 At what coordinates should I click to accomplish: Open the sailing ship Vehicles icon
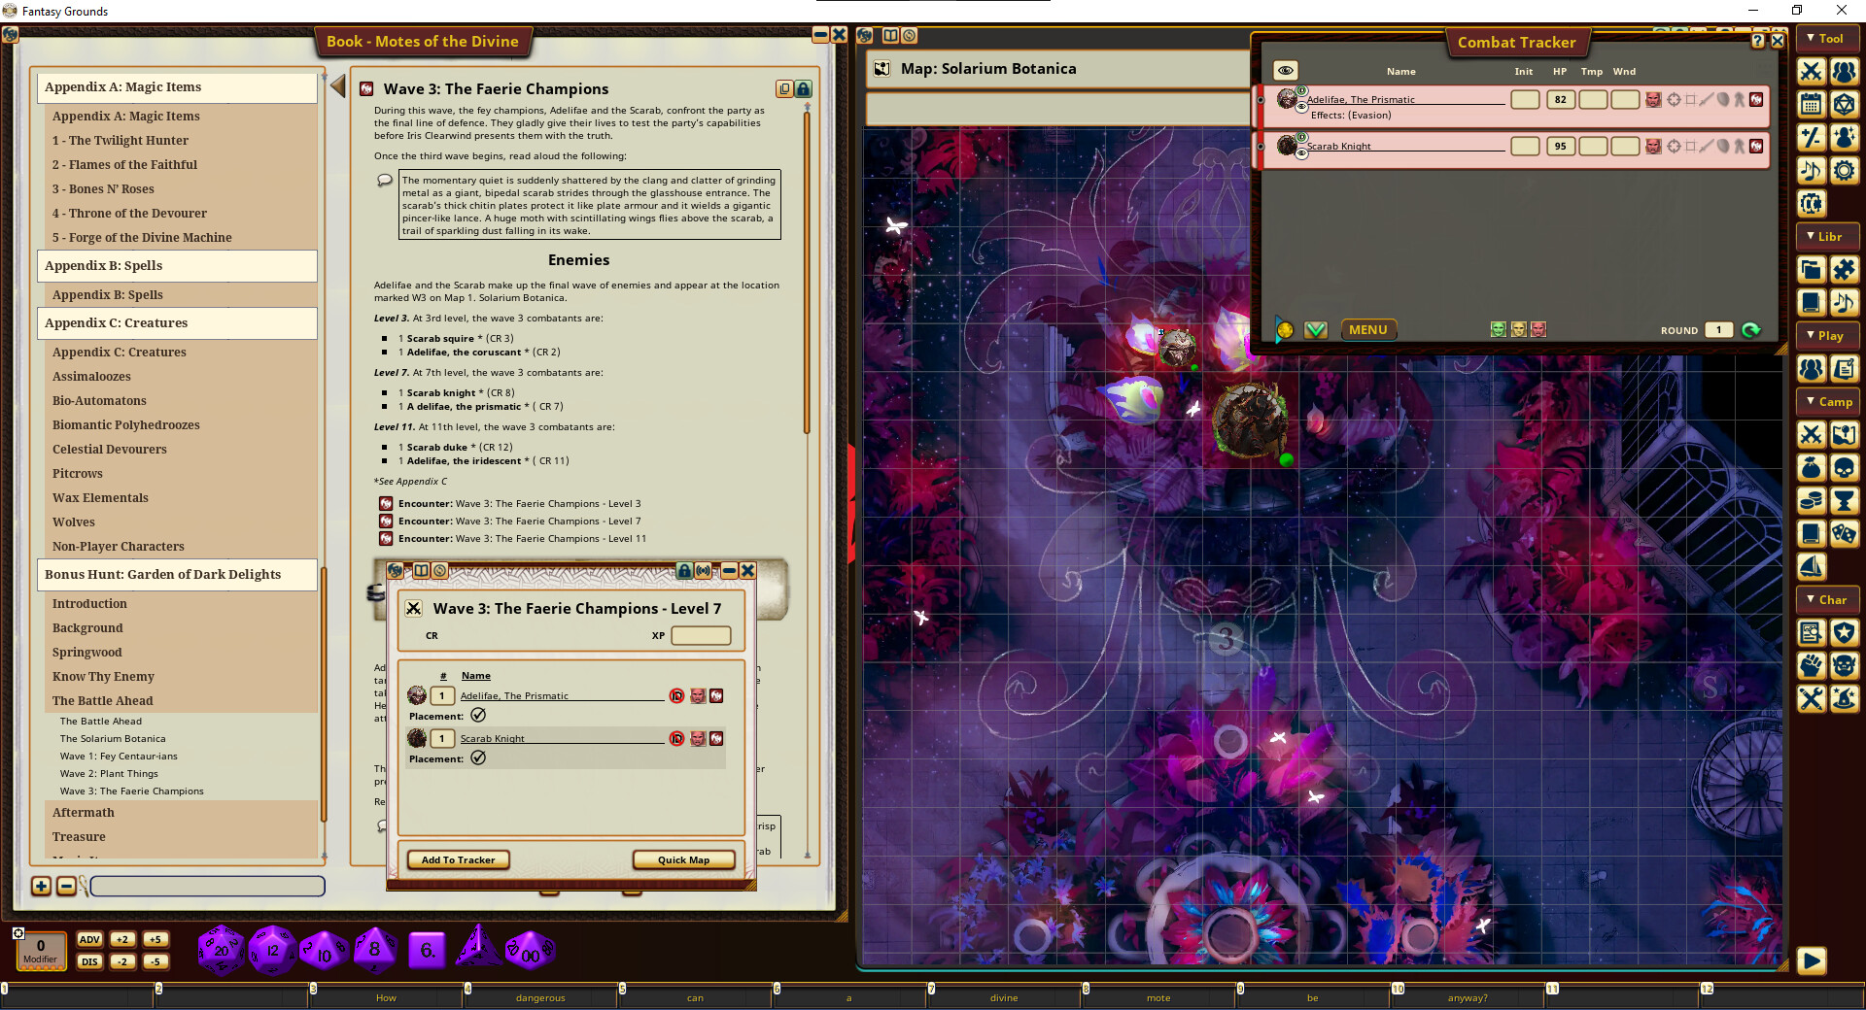(x=1811, y=567)
